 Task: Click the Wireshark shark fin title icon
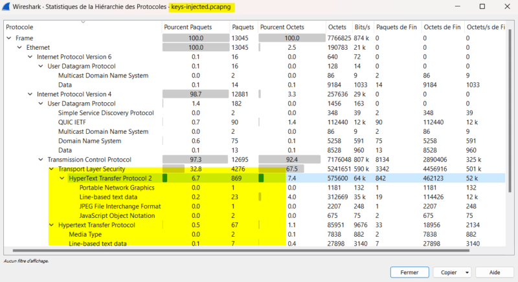click(6, 6)
